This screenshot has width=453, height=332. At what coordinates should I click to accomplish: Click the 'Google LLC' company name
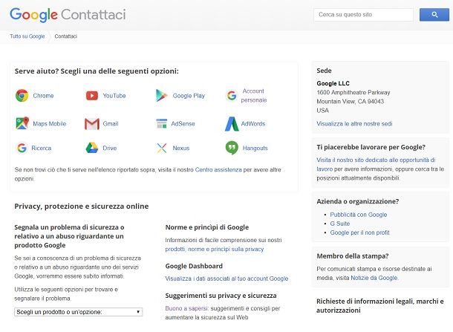click(x=333, y=83)
